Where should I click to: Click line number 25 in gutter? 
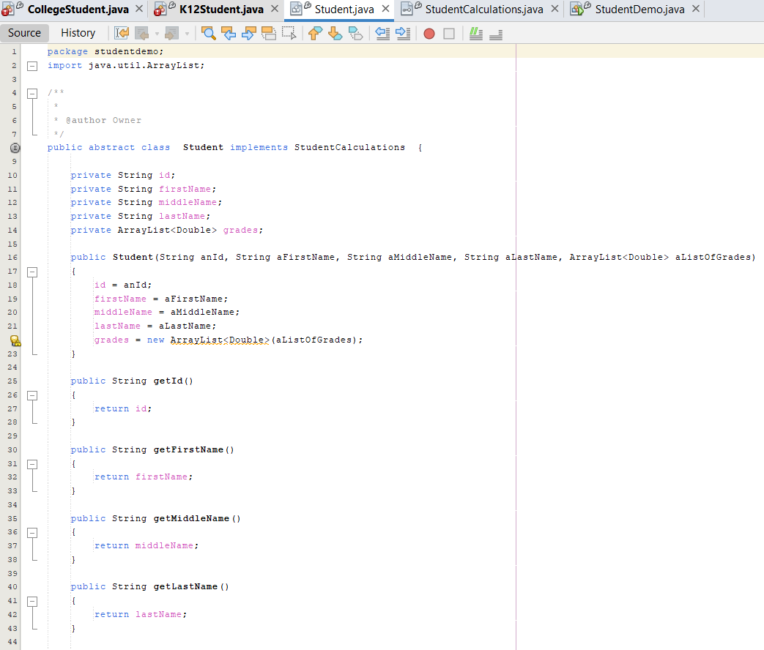click(12, 381)
